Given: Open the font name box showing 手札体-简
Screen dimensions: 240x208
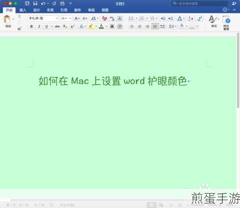Looking at the screenshot, I should click(43, 18).
